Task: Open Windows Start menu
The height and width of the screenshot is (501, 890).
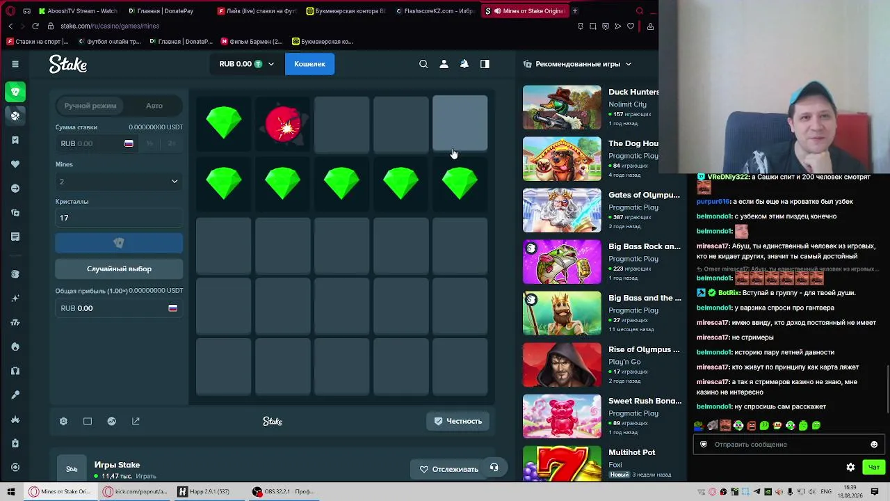Action: (x=11, y=491)
